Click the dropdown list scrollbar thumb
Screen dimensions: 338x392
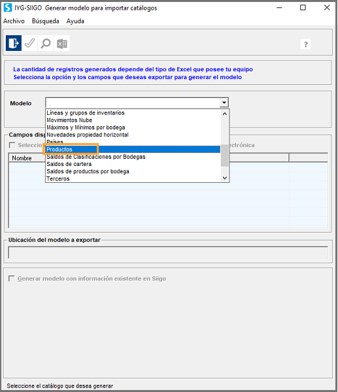click(225, 155)
